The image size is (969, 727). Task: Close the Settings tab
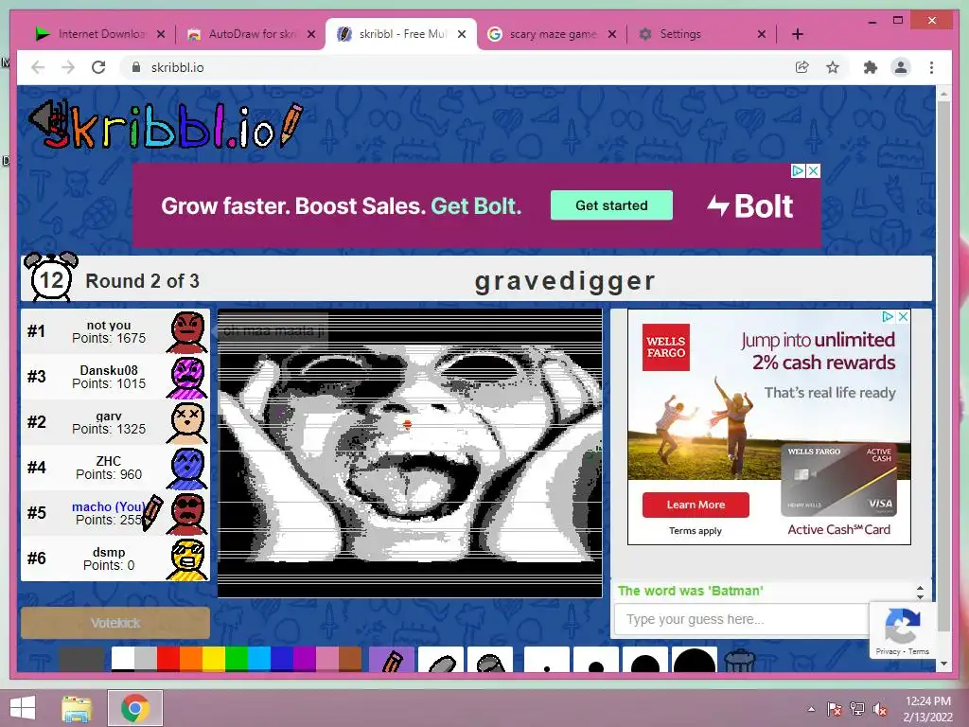coord(762,34)
